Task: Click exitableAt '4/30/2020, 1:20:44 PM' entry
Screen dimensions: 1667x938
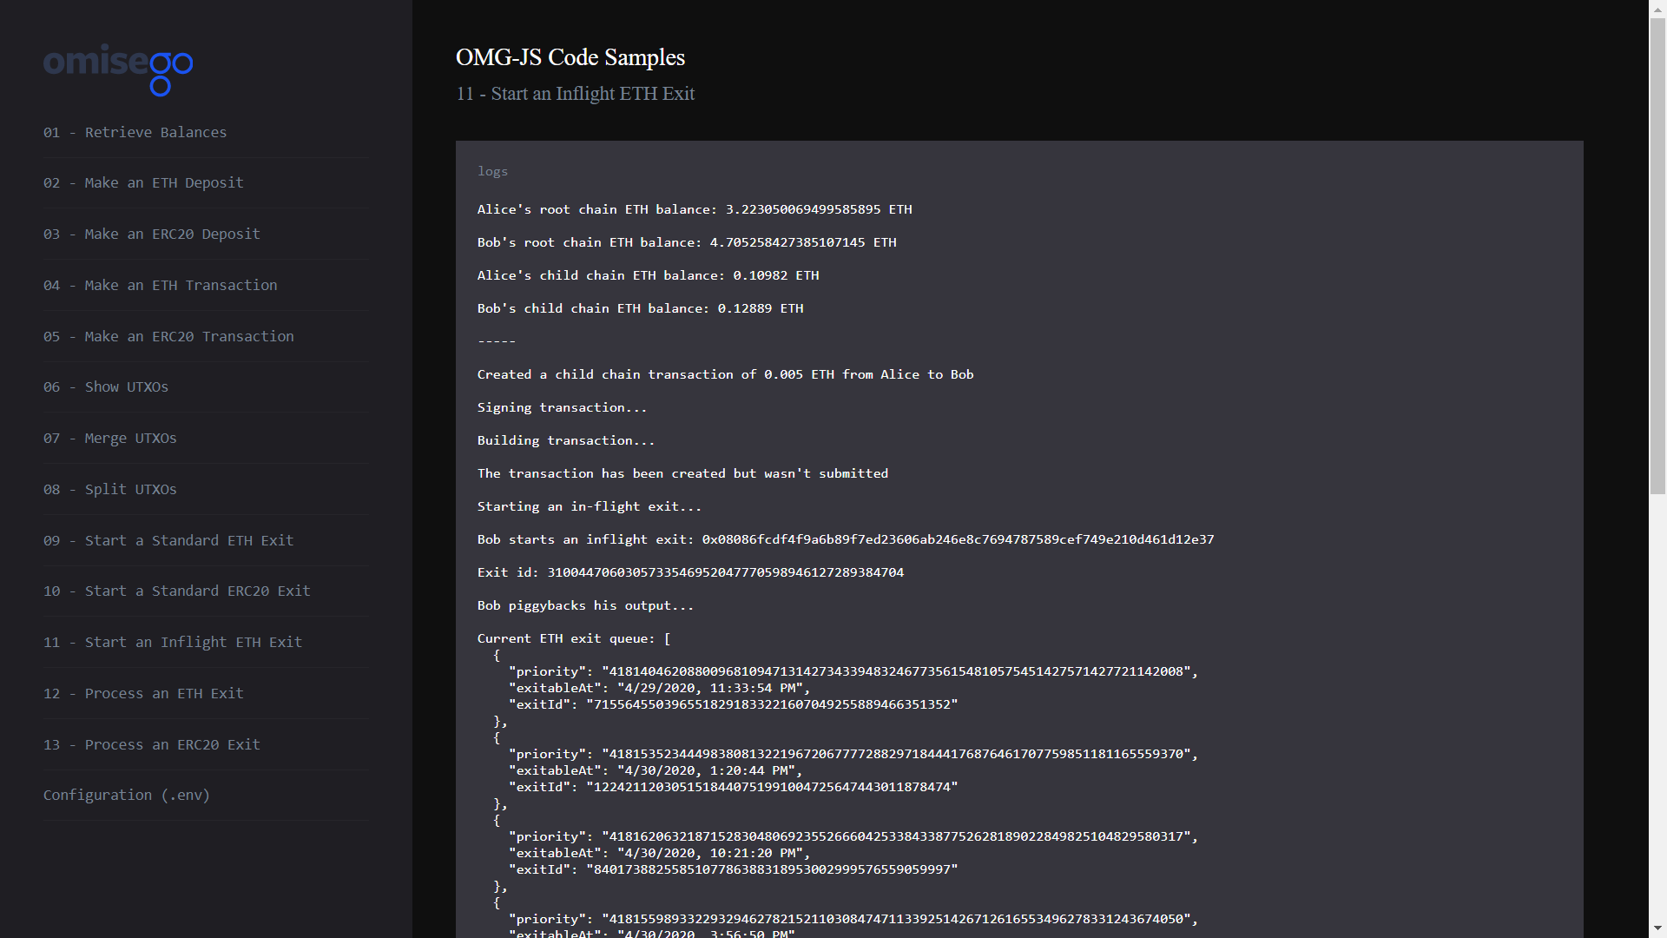Action: pos(656,770)
